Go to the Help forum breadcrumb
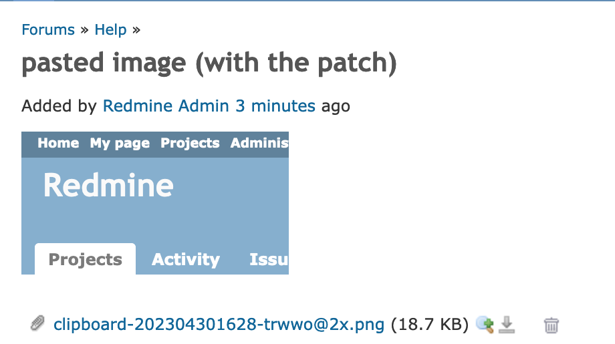Image resolution: width=615 pixels, height=344 pixels. point(110,30)
